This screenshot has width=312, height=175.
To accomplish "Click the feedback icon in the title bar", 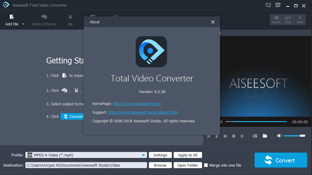I will (x=268, y=5).
